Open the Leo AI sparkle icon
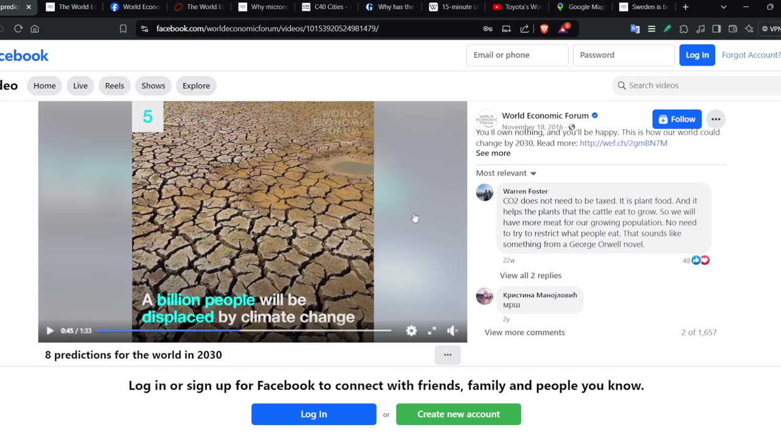781x439 pixels. point(749,29)
